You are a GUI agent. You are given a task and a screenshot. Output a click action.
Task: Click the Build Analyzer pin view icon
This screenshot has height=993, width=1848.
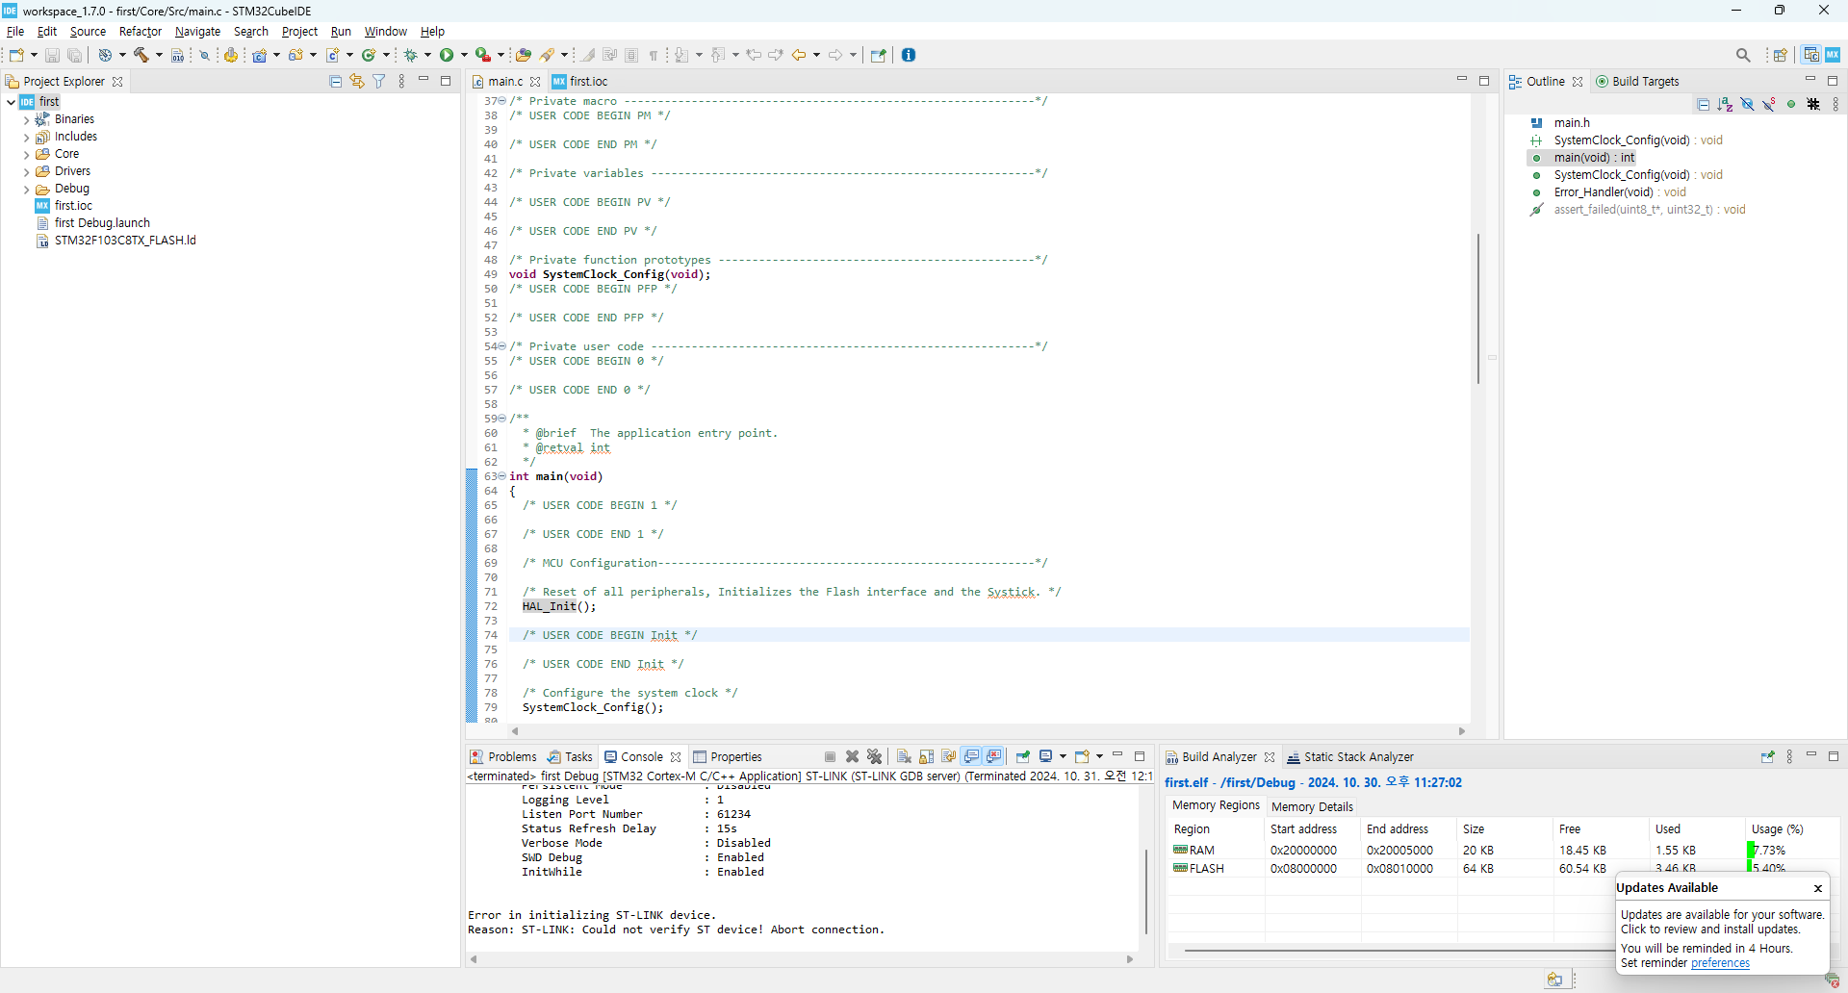[x=1767, y=757]
